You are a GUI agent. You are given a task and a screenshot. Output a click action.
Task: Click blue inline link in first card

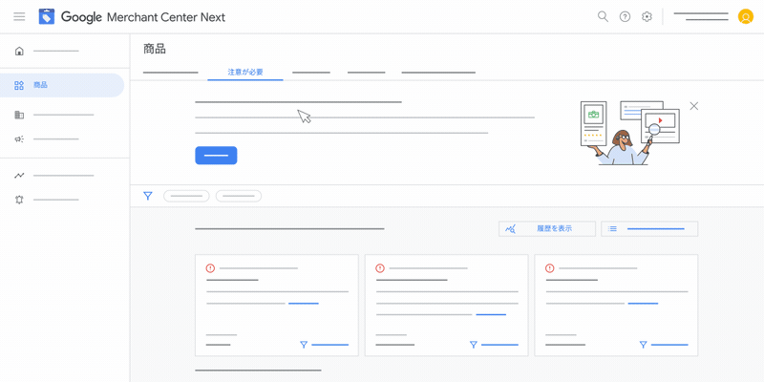304,304
